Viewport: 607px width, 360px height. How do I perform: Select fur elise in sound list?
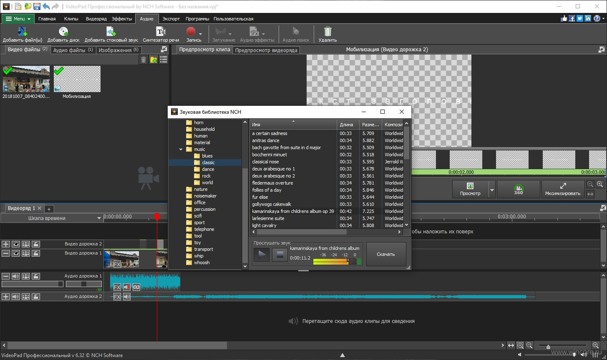click(x=260, y=197)
